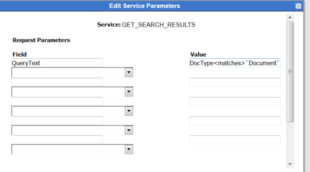Click the fourth Value text box
The width and height of the screenshot is (310, 172).
[235, 121]
